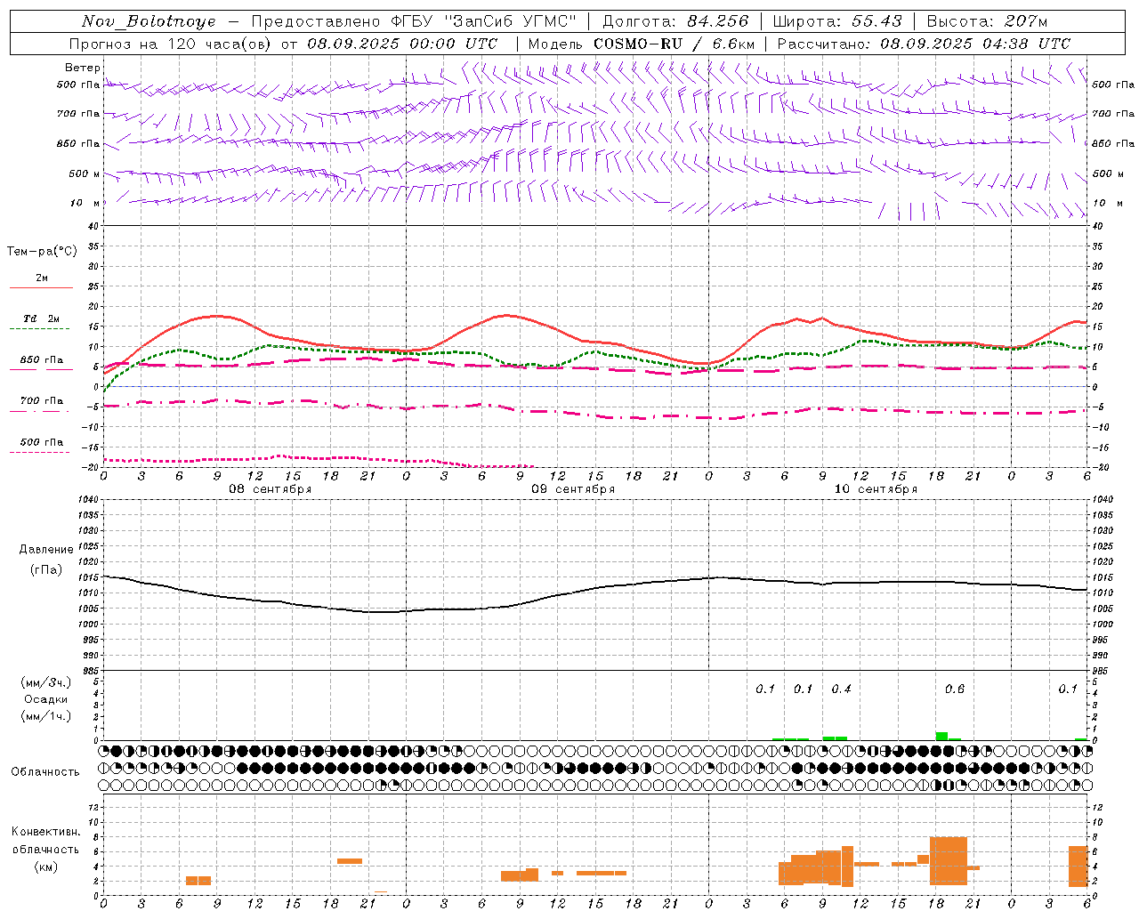The height and width of the screenshot is (911, 1139).
Task: Click the Высота: 207м field
Action: tap(987, 21)
